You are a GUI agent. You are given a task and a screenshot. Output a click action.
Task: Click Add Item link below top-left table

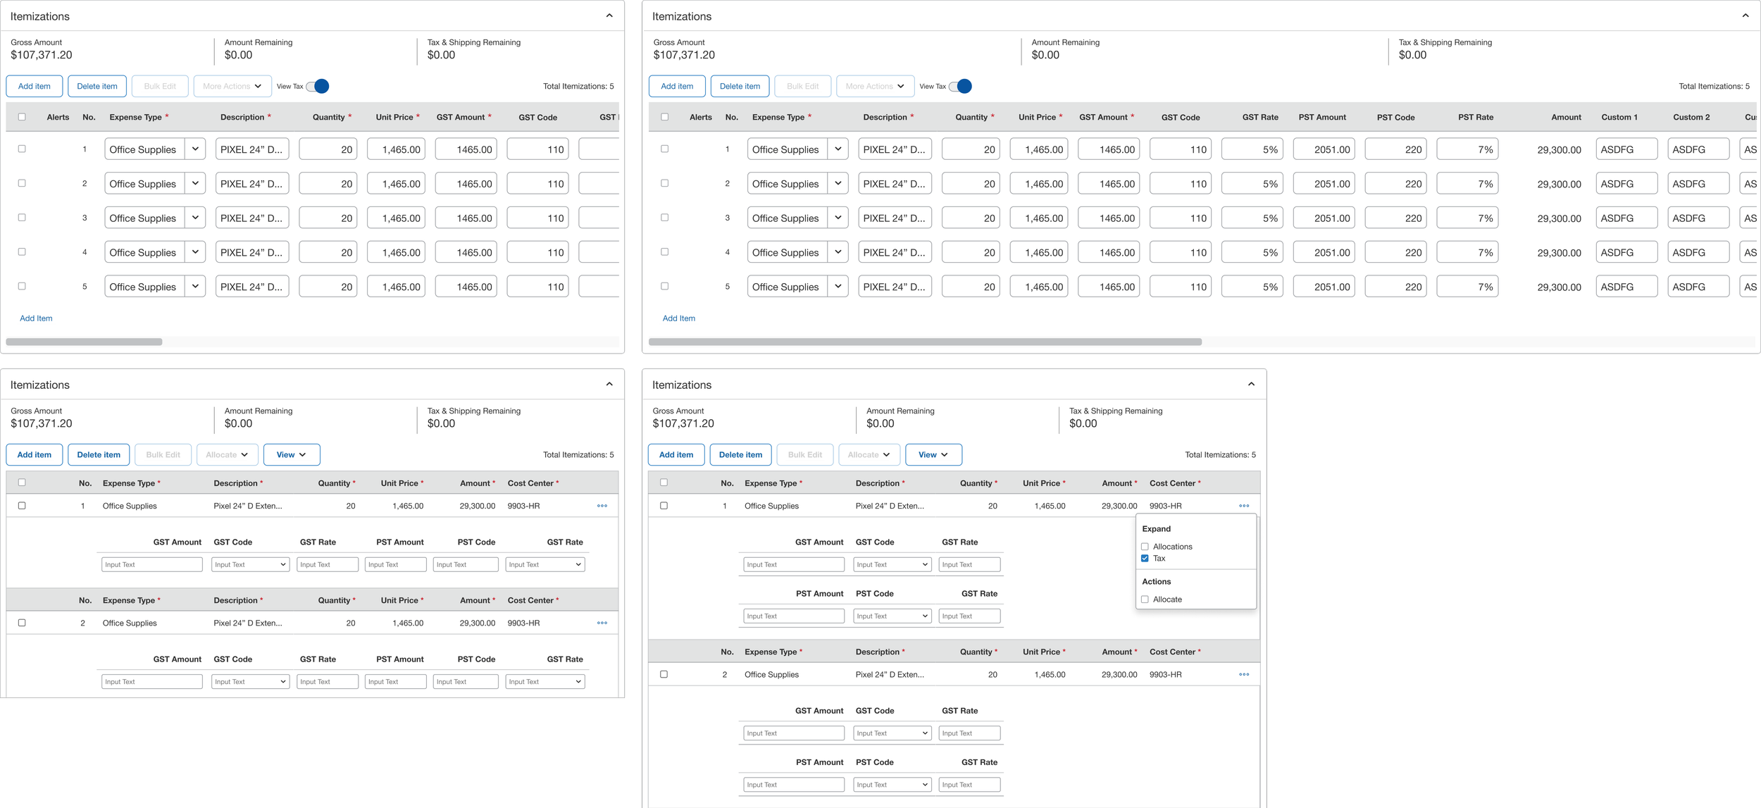point(36,318)
